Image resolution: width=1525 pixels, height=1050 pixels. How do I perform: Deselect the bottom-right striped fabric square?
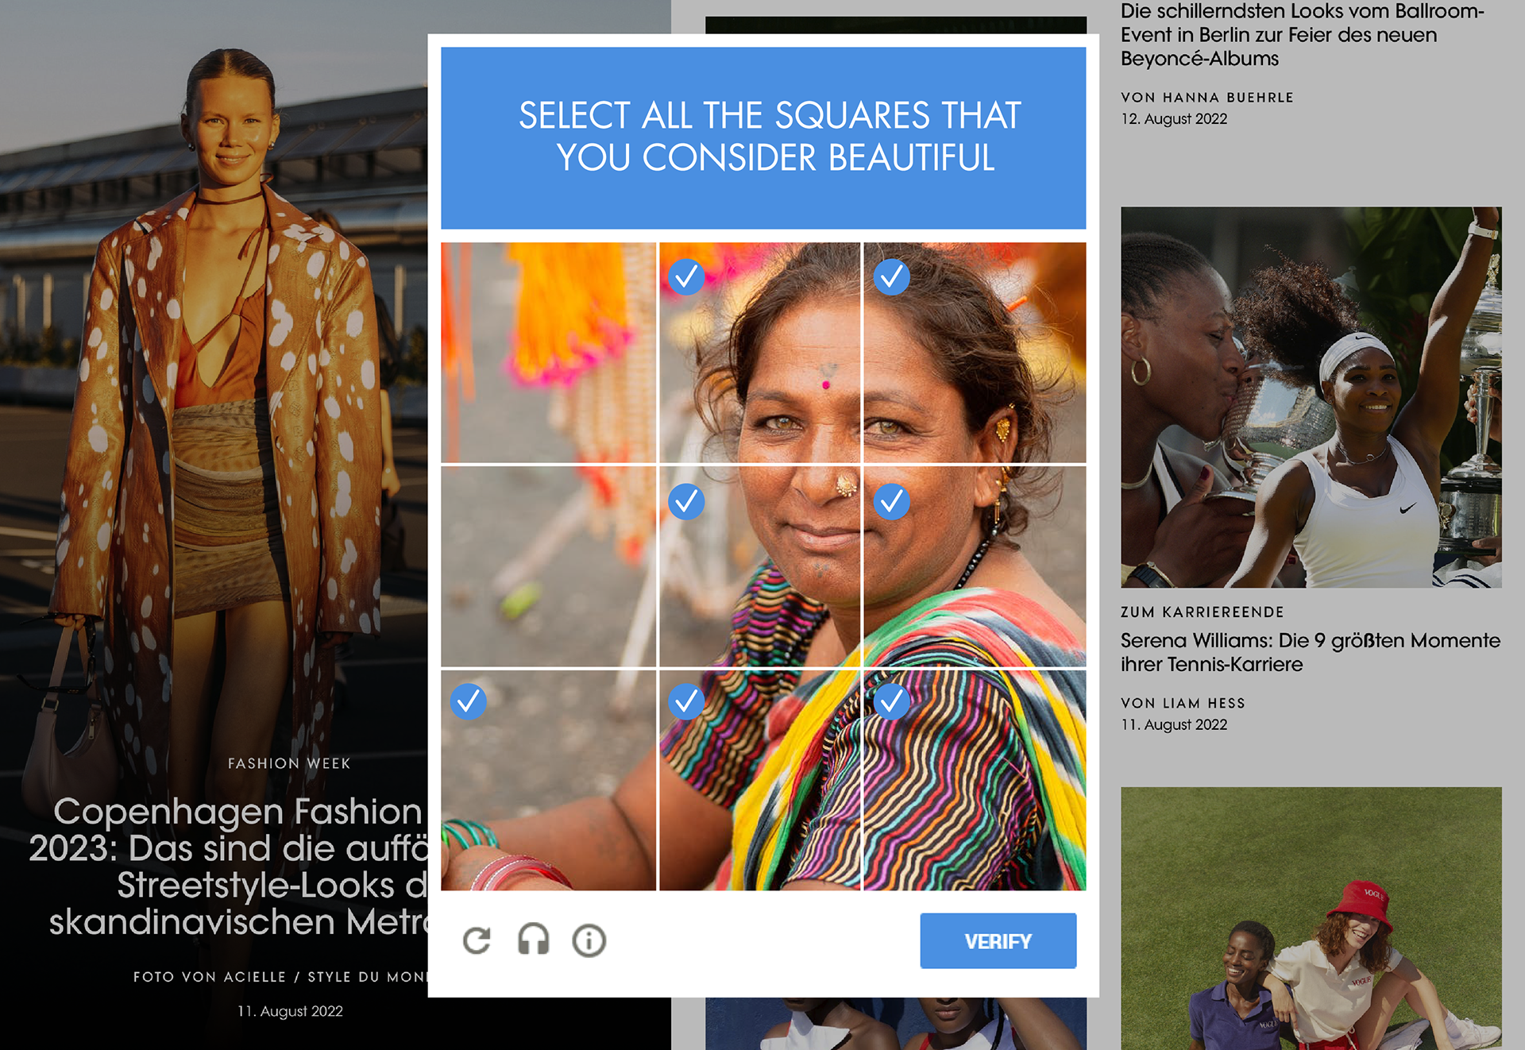(x=975, y=780)
